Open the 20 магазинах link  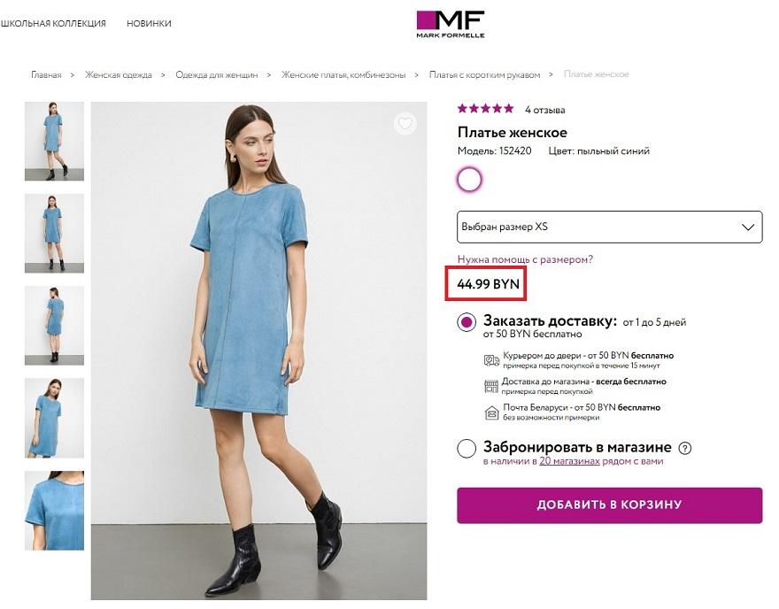point(569,461)
